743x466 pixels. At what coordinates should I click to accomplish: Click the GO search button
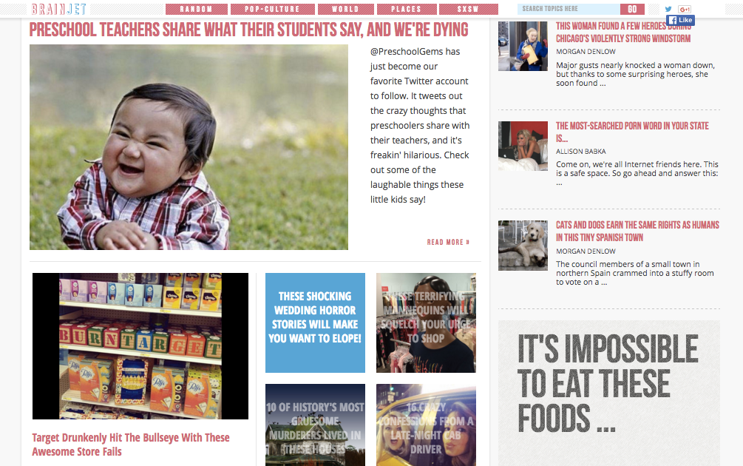632,9
